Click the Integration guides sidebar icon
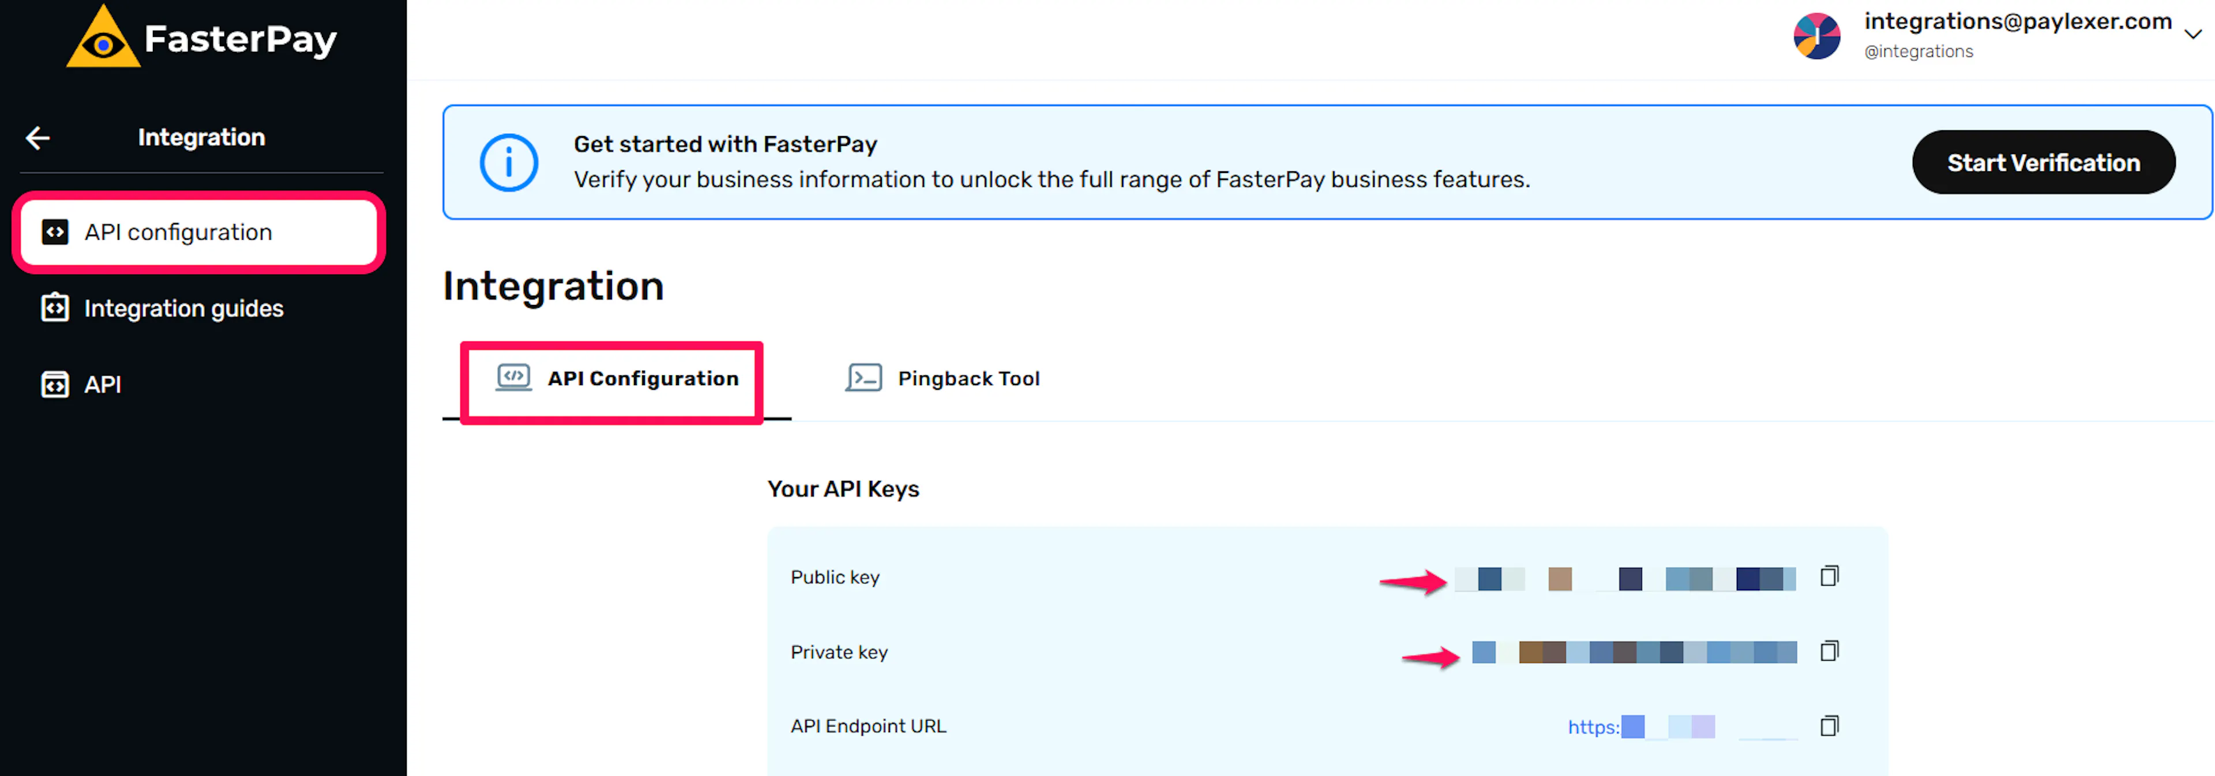 (x=55, y=308)
